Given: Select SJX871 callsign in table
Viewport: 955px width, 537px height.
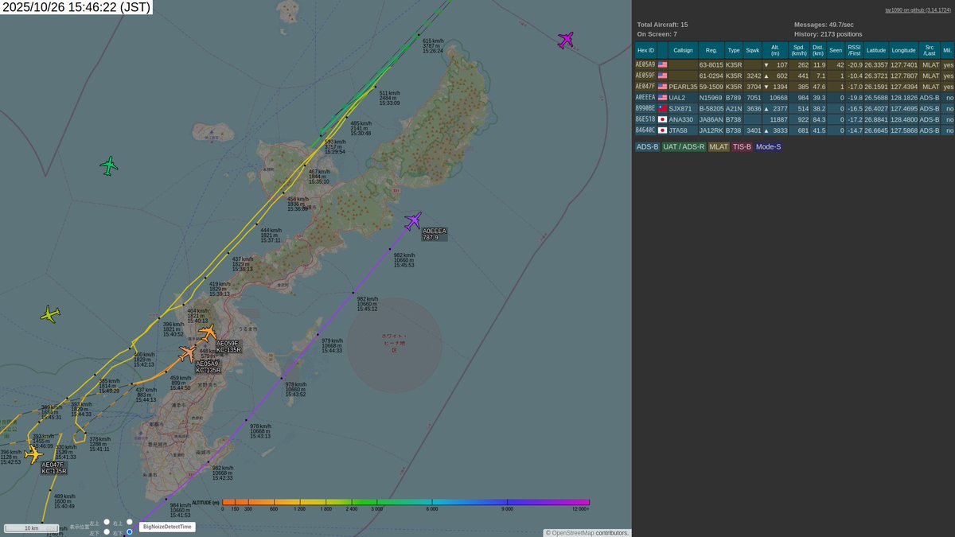Looking at the screenshot, I should coord(681,108).
